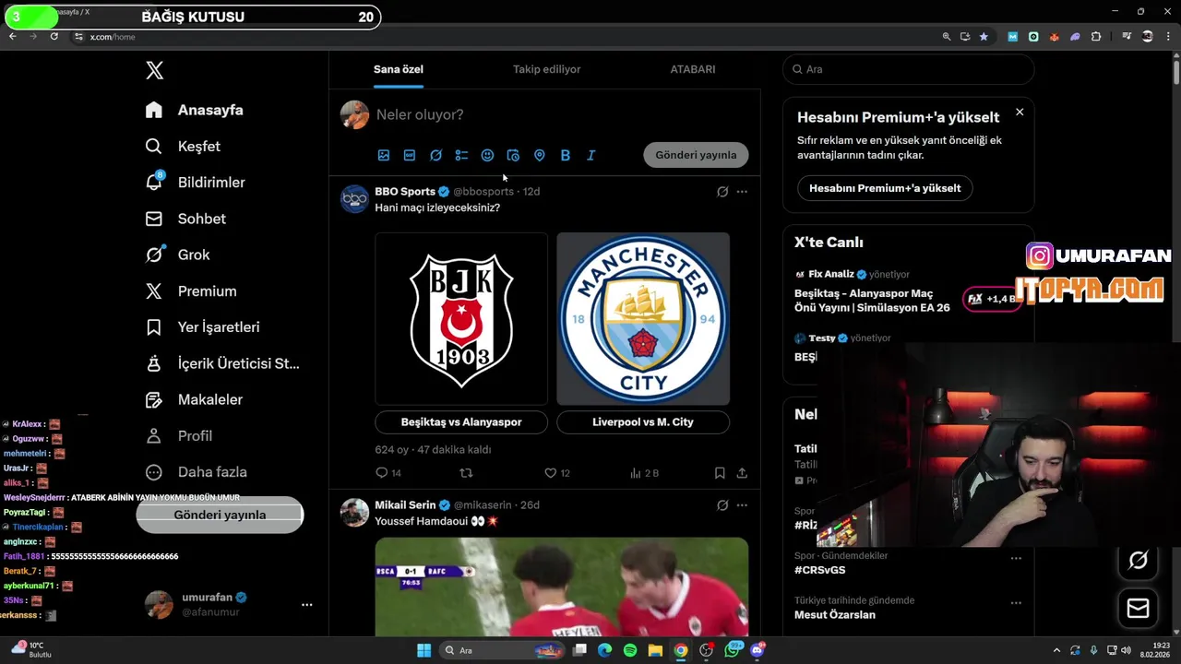Open İçerik Üreticisi St... in the sidebar
This screenshot has height=664, width=1181.
point(223,363)
